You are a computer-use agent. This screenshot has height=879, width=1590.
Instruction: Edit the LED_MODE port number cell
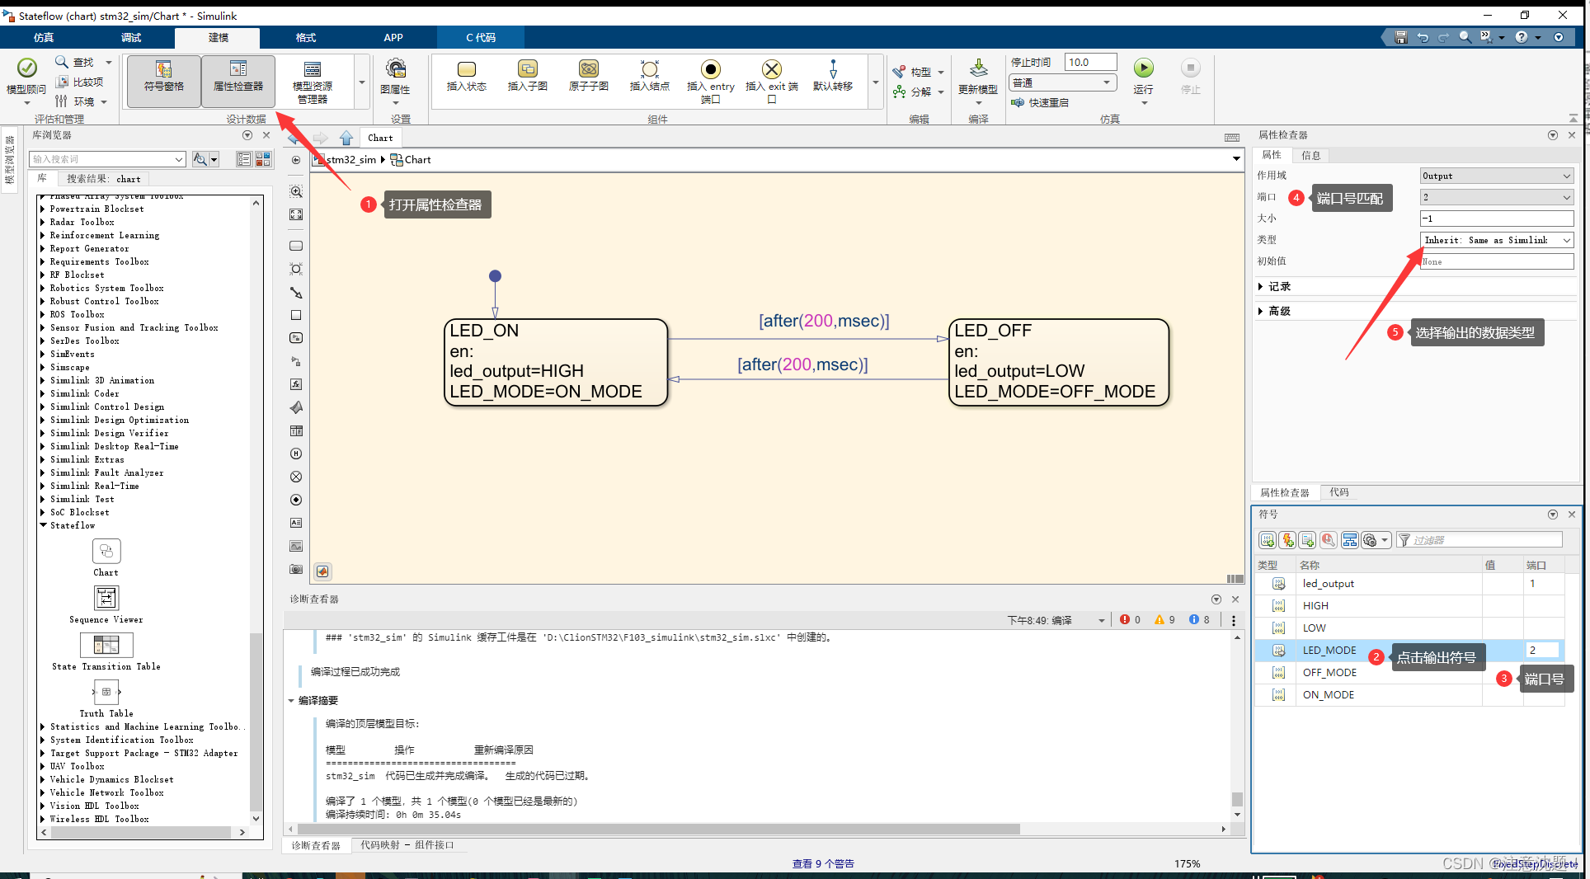click(1541, 651)
